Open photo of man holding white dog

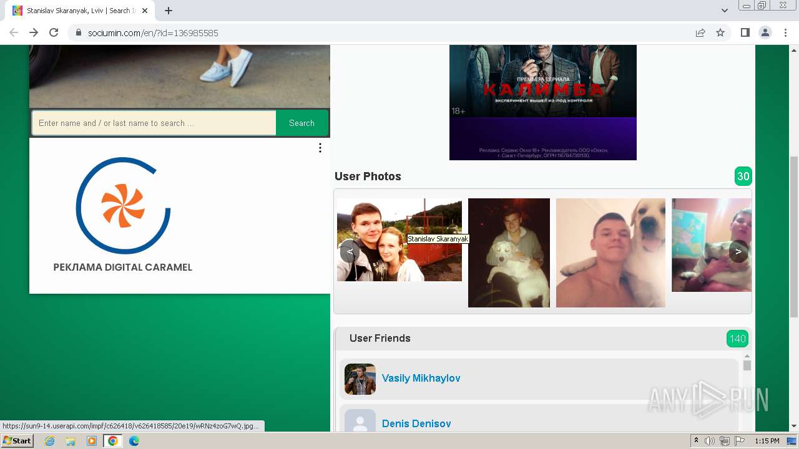point(509,253)
